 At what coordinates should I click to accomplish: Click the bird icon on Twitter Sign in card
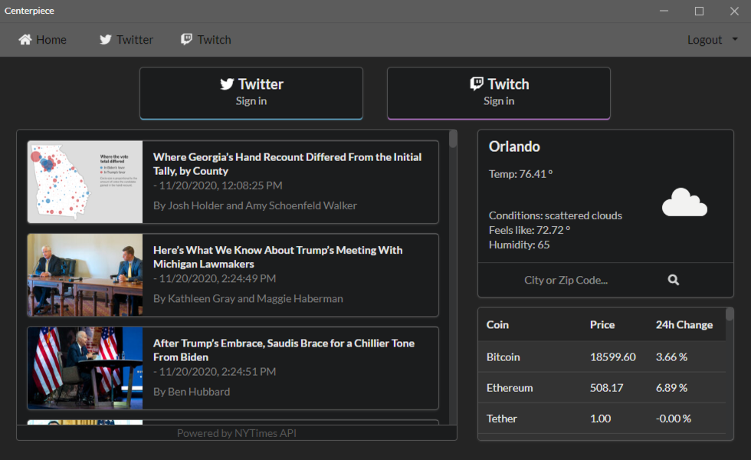click(227, 84)
